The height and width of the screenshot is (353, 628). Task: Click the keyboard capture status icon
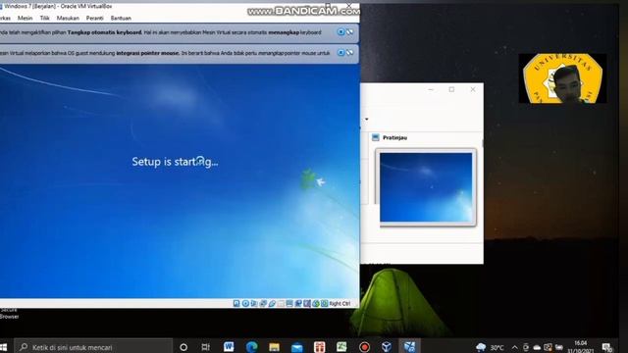click(x=325, y=303)
